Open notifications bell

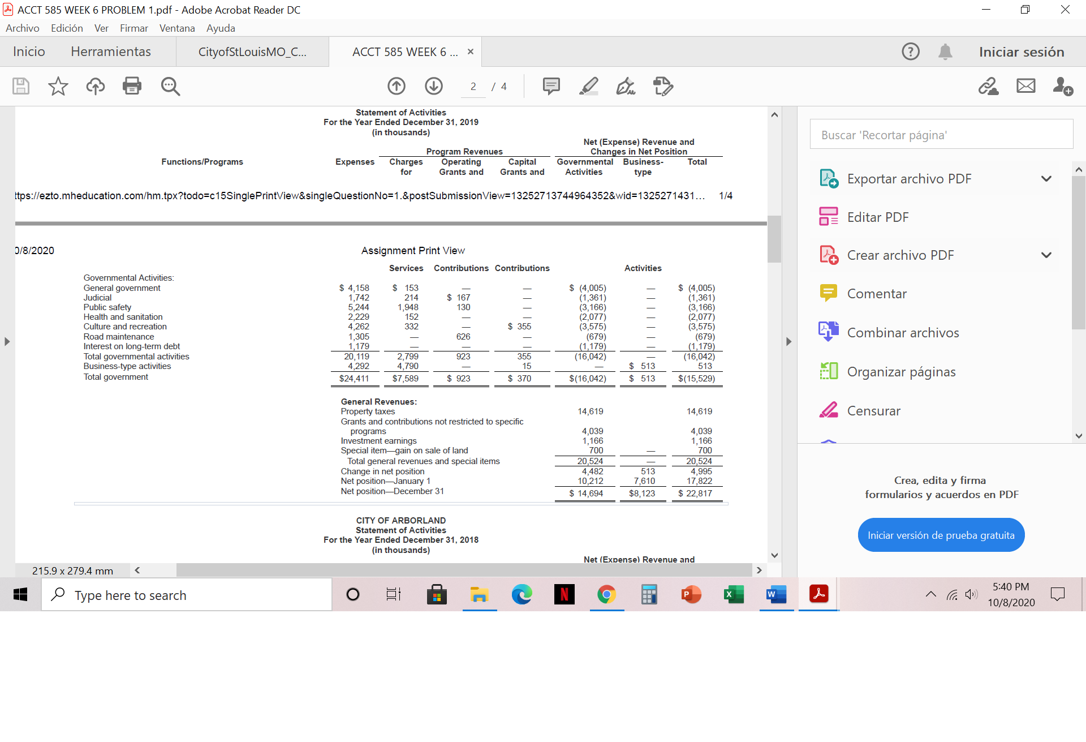(x=945, y=52)
